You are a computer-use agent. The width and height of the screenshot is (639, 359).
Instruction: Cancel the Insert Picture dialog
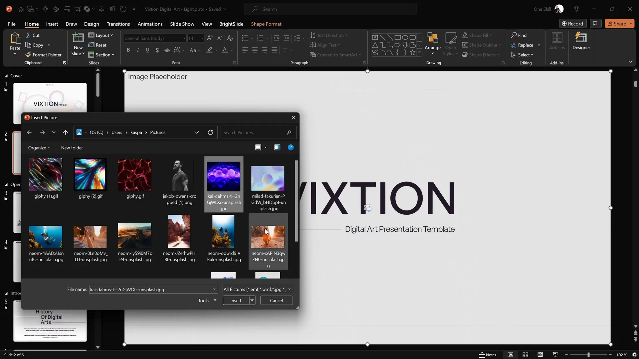276,300
